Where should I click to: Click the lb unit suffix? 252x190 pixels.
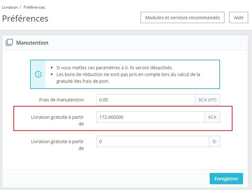point(215,142)
